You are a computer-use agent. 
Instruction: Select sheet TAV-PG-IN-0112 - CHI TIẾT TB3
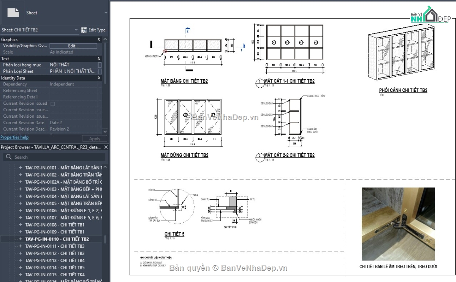(55, 254)
